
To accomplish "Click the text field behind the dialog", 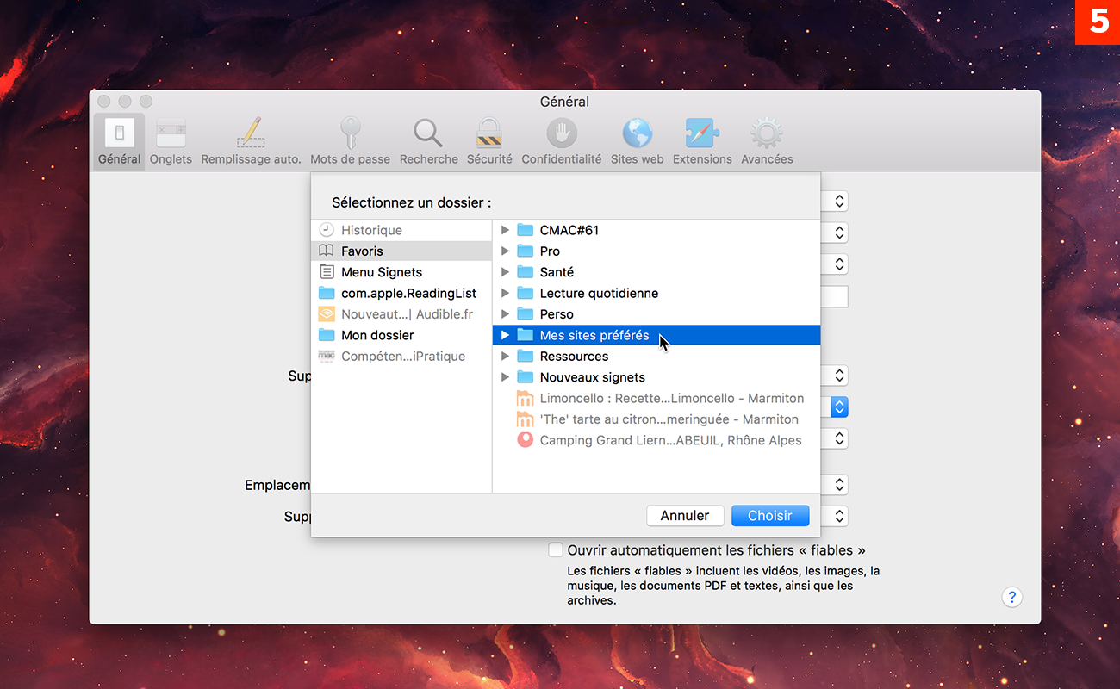I will point(834,296).
